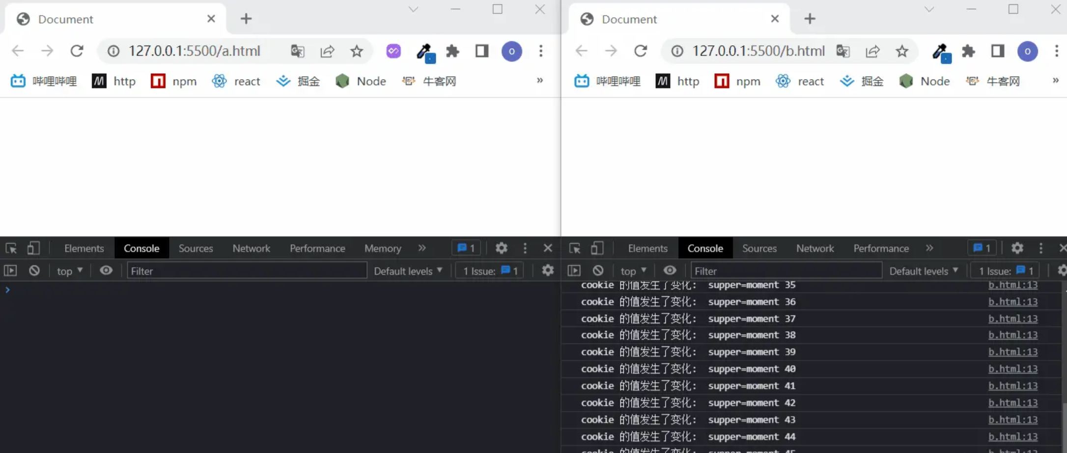
Task: Toggle device toolbar in left DevTools
Action: tap(33, 249)
